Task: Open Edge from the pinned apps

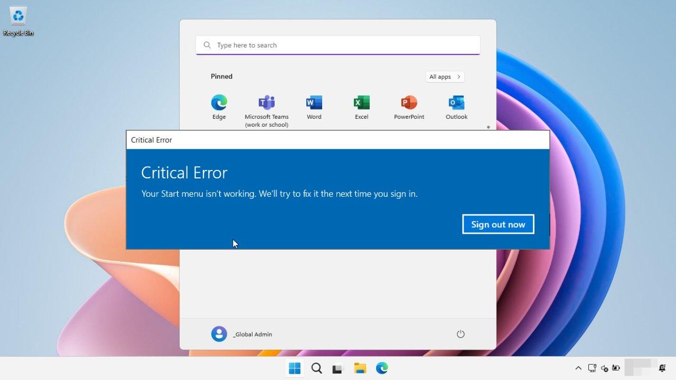Action: (219, 107)
